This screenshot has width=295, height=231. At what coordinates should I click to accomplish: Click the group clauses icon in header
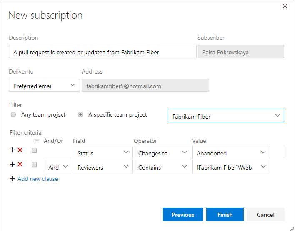pyautogui.click(x=36, y=141)
